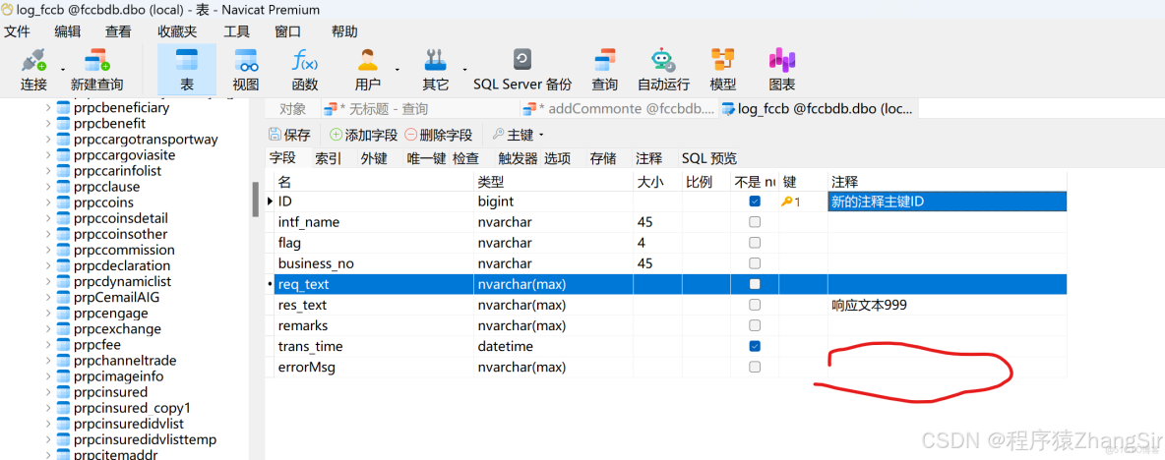Open the 窗口 (Window) menu
Image resolution: width=1165 pixels, height=460 pixels.
point(287,31)
